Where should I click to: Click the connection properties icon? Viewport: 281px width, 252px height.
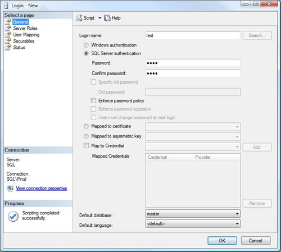(10, 188)
